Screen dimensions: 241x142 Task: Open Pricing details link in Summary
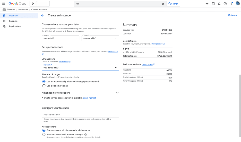[x=158, y=44]
